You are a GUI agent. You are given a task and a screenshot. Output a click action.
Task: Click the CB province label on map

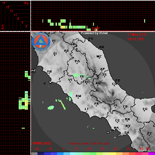125,106
